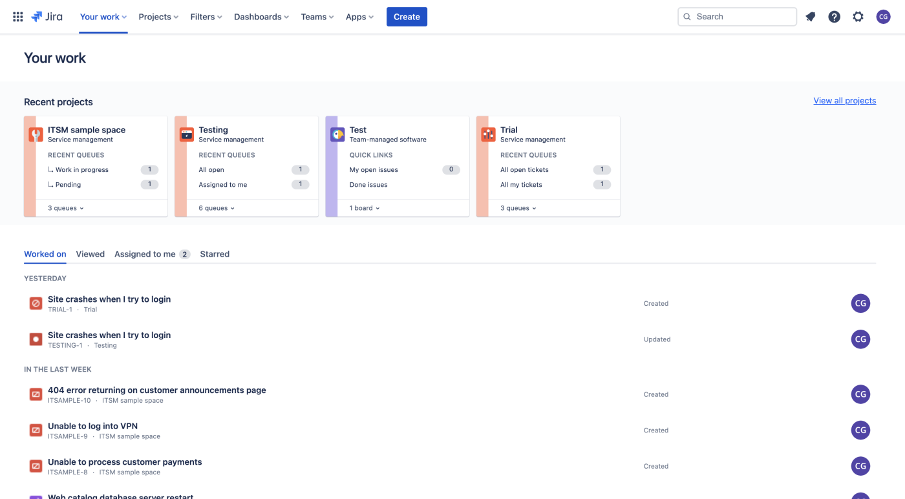905x499 pixels.
Task: Open the ITSM sample space project title
Action: point(87,130)
